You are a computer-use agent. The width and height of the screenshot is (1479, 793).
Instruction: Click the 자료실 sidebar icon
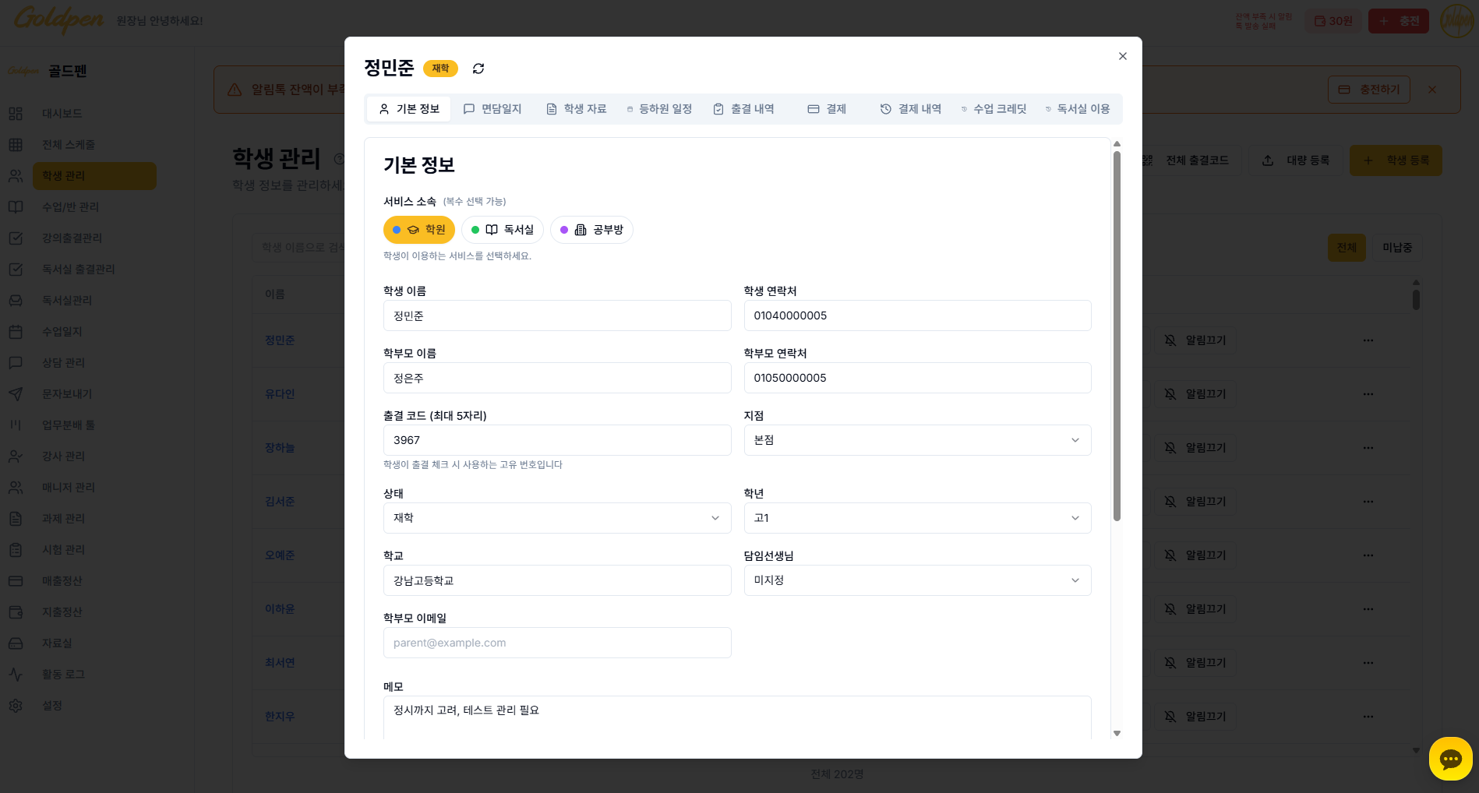(16, 643)
